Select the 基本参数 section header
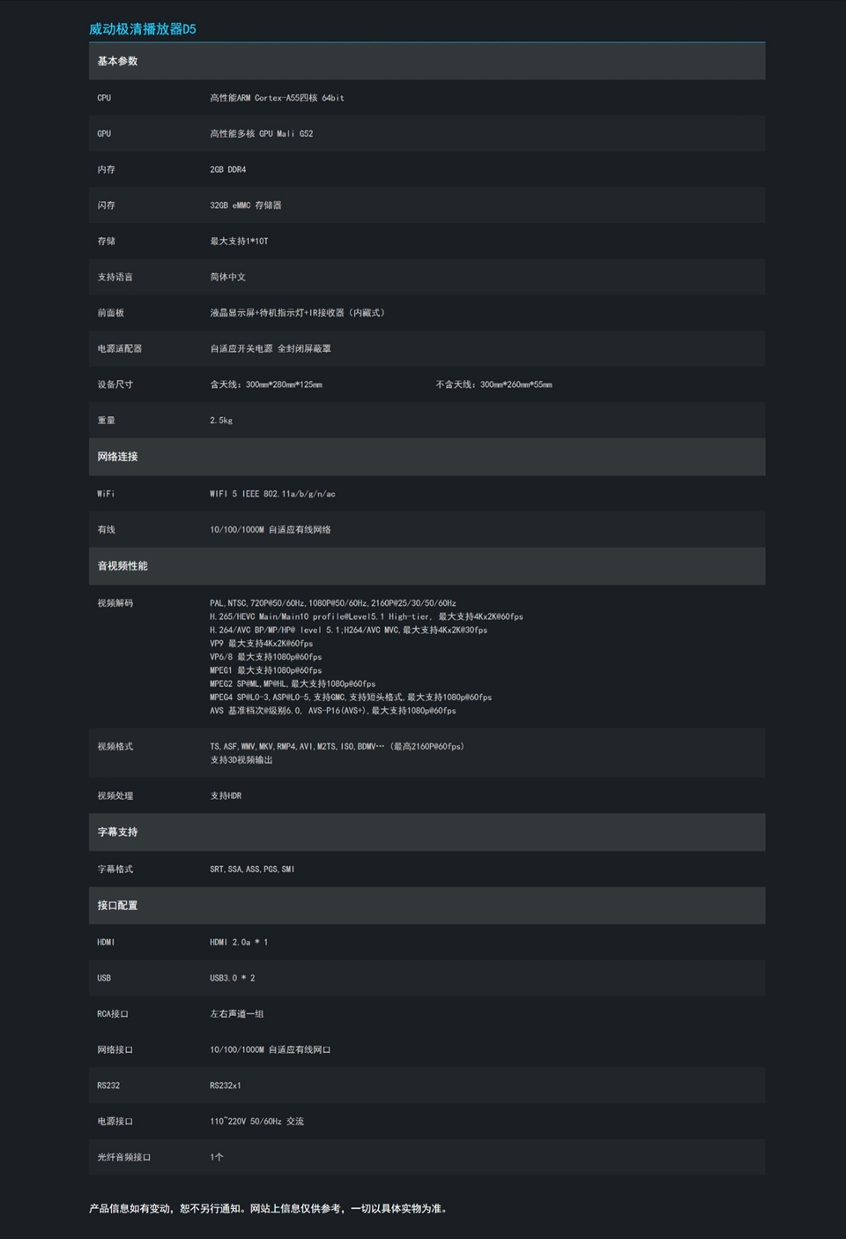Viewport: 846px width, 1239px height. click(x=117, y=61)
